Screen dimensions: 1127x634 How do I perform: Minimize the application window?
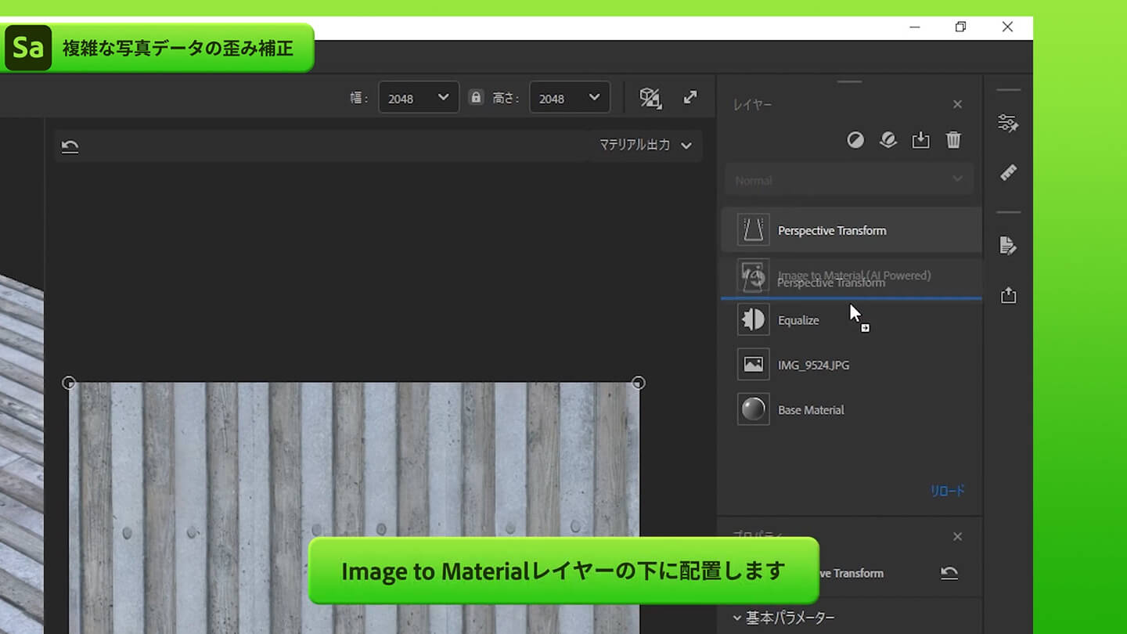pos(914,27)
